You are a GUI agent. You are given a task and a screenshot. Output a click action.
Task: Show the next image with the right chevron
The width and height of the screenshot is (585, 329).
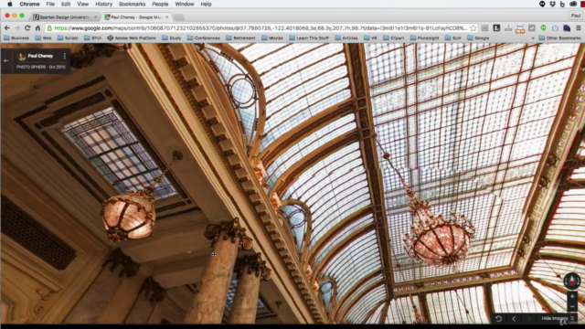[x=528, y=318]
